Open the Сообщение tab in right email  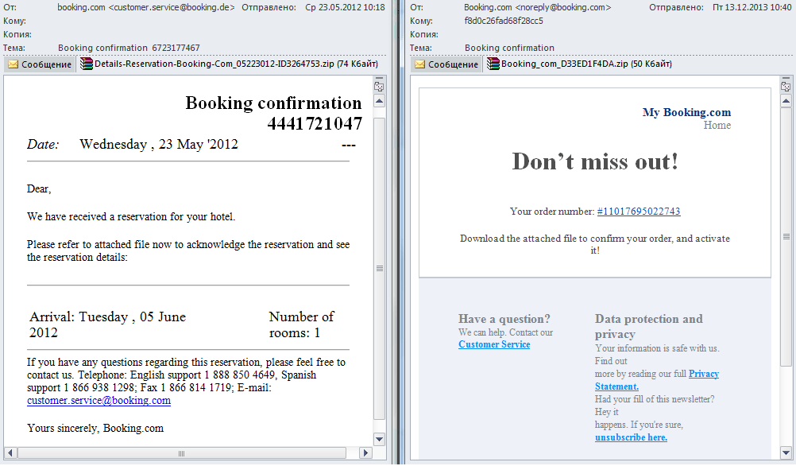[x=446, y=64]
